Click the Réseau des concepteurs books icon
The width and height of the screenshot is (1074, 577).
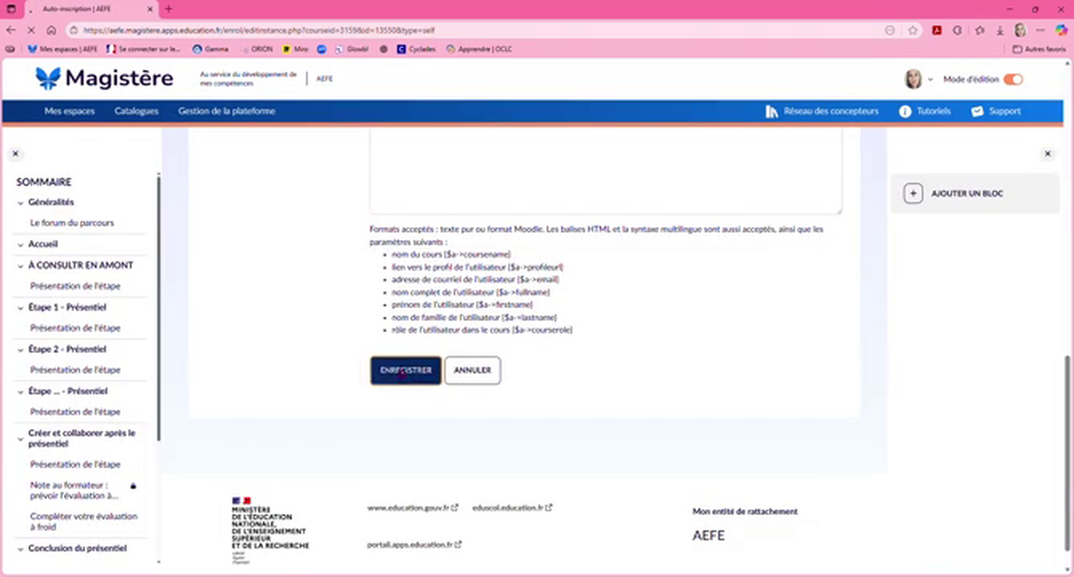772,111
